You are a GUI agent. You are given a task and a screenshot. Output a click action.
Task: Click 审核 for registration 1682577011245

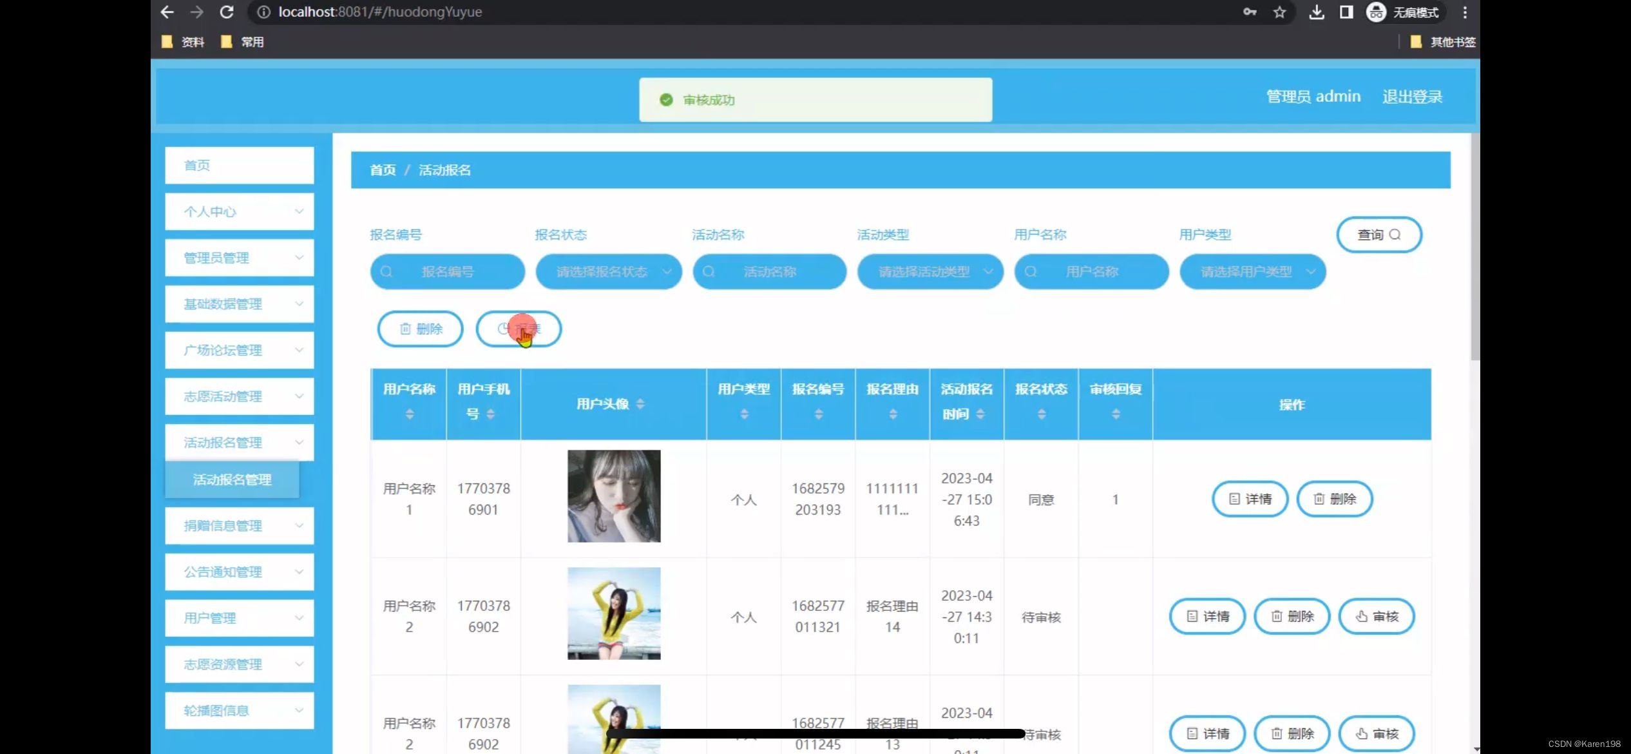coord(1377,733)
